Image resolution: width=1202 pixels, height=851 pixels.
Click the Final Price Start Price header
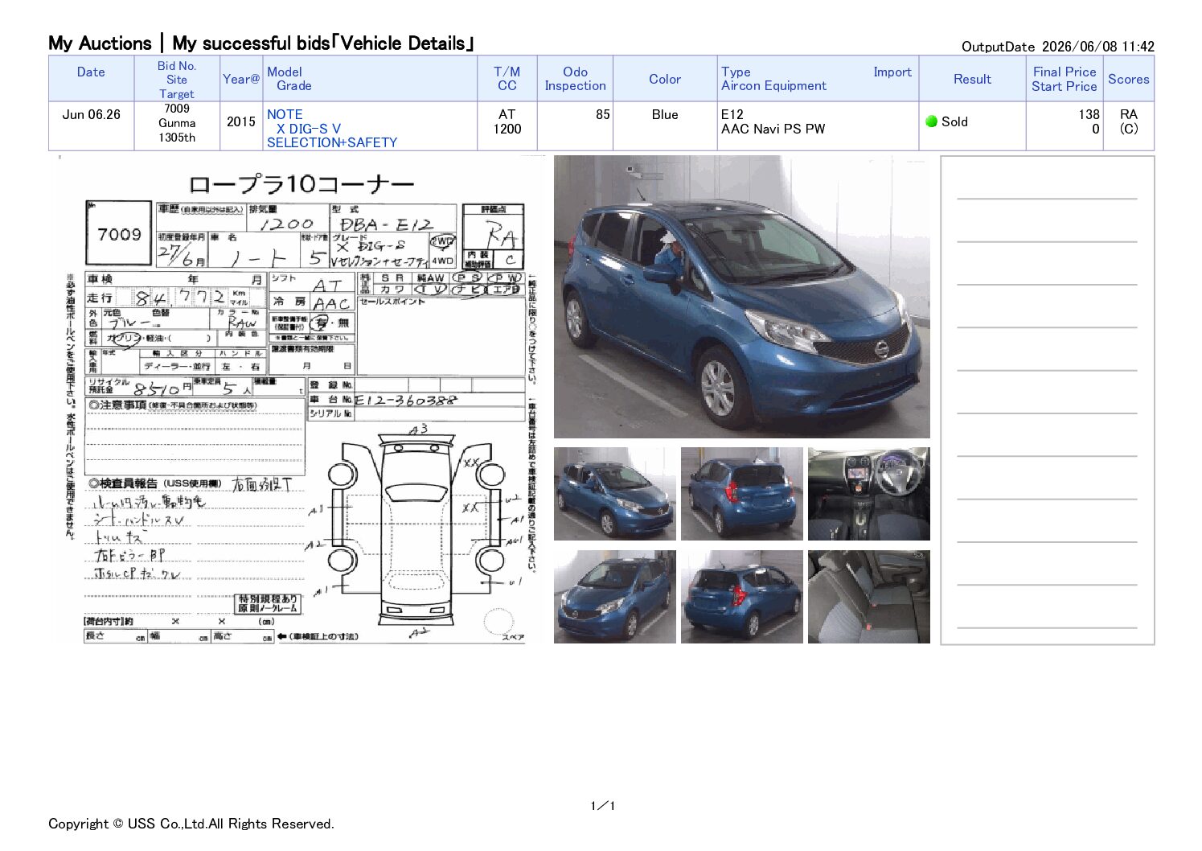(x=1065, y=79)
